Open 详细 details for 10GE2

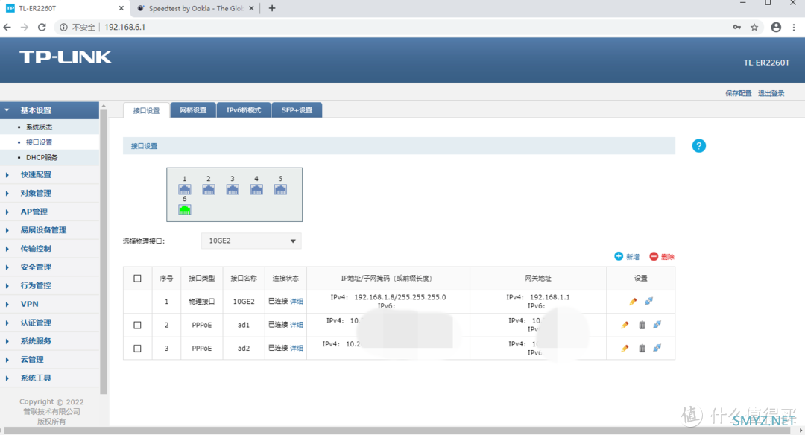[x=296, y=302]
